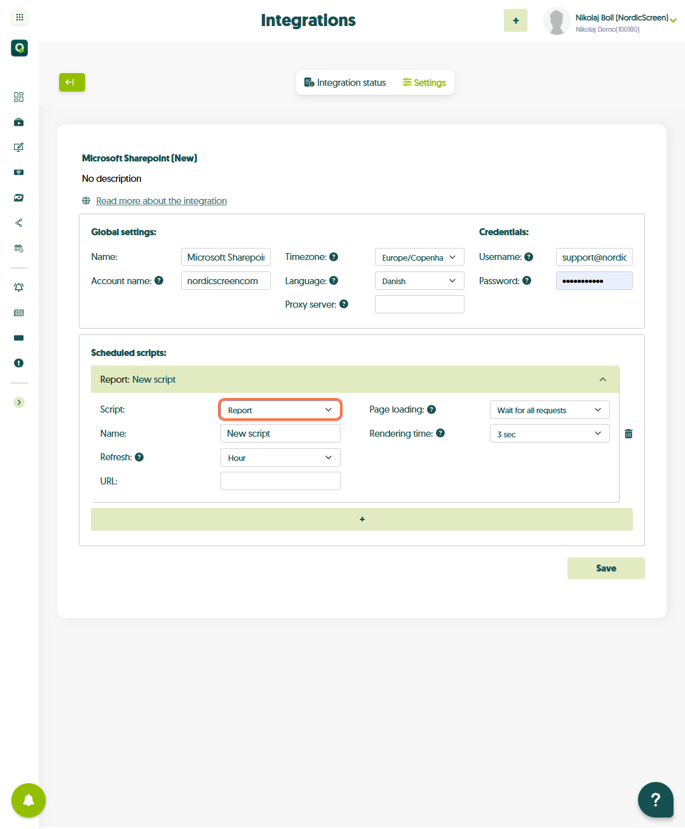Screen dimensions: 685x829
Task: Show the Language help tooltip icon
Action: (334, 280)
